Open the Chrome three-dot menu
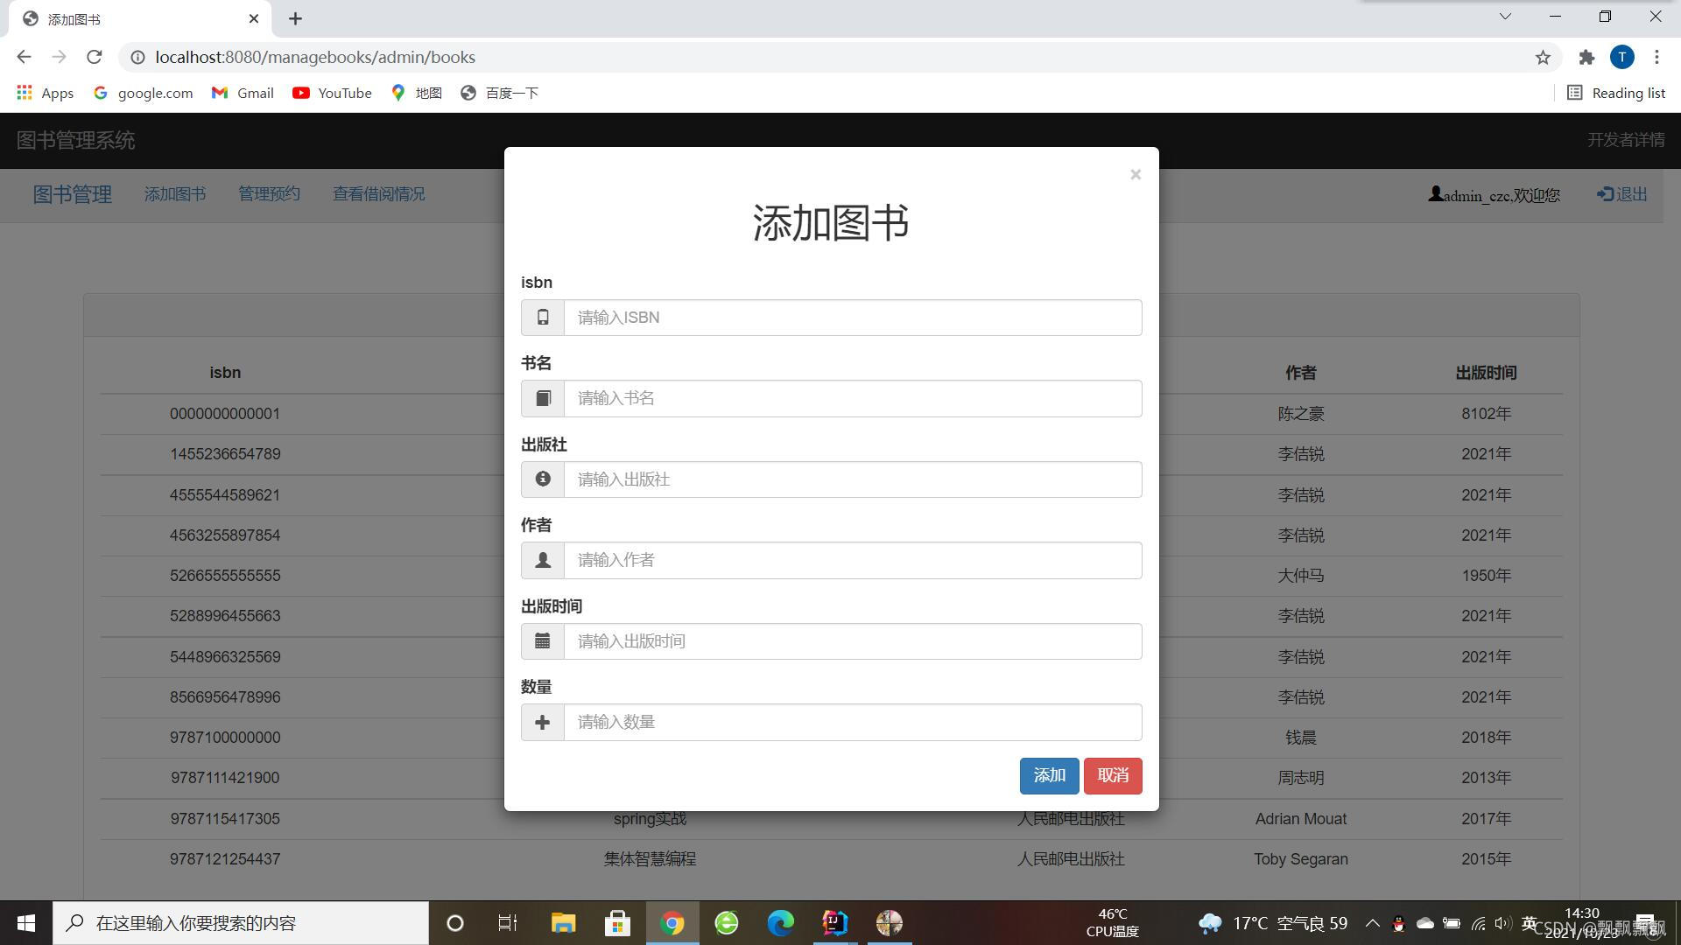The height and width of the screenshot is (945, 1681). pyautogui.click(x=1656, y=58)
